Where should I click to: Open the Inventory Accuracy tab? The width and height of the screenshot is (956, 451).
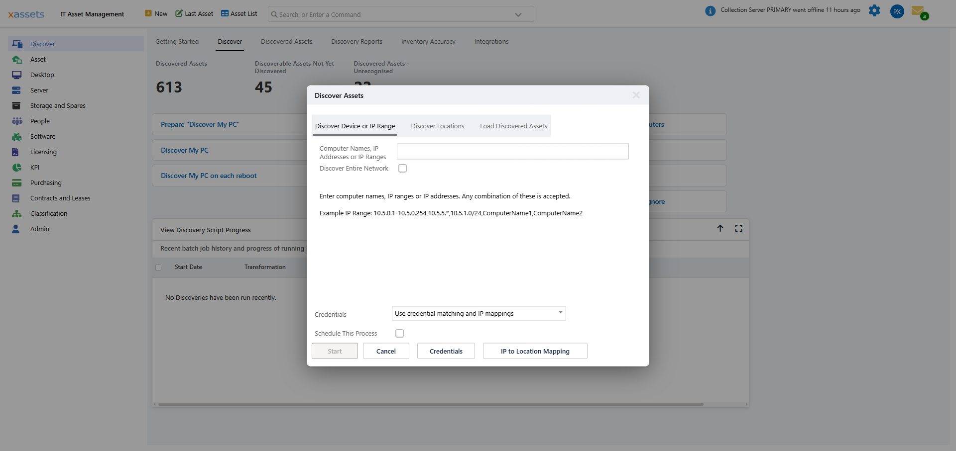(428, 42)
